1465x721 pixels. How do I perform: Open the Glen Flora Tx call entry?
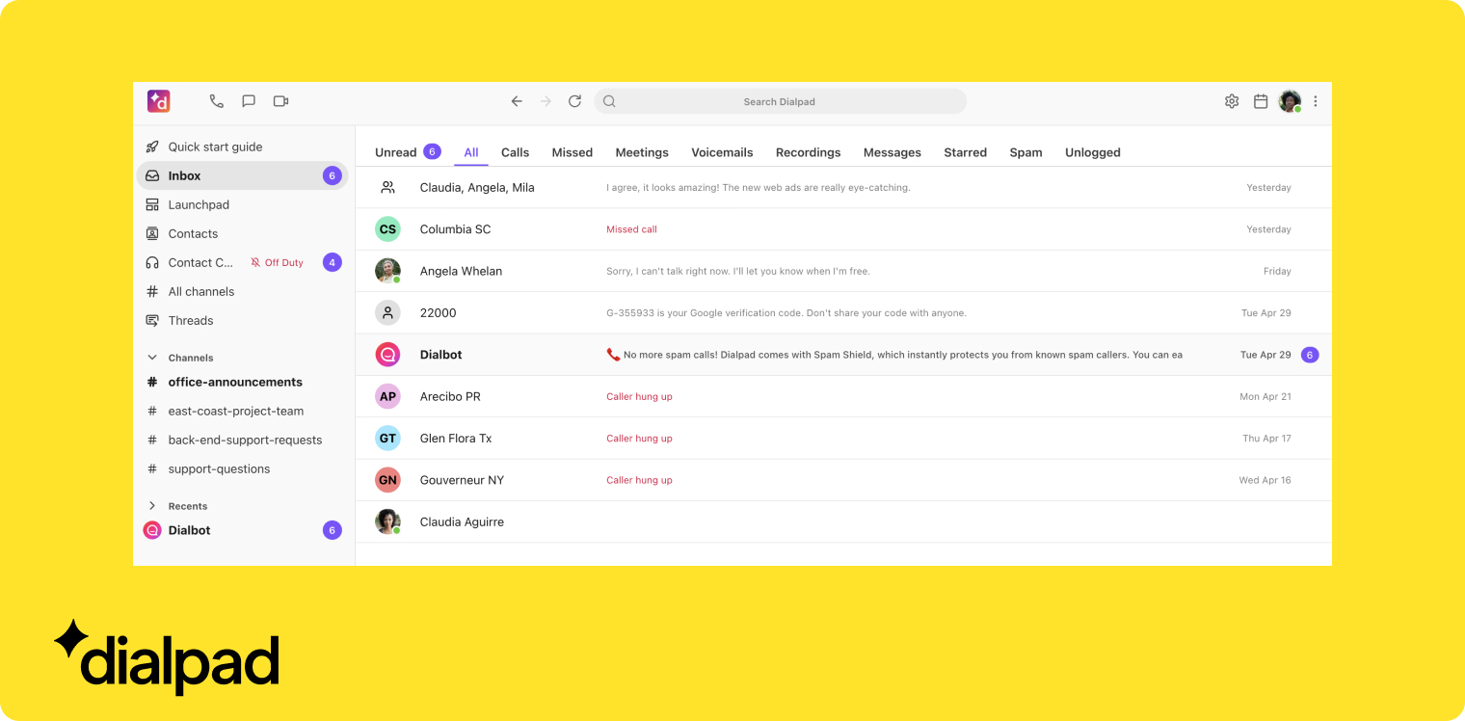(843, 438)
